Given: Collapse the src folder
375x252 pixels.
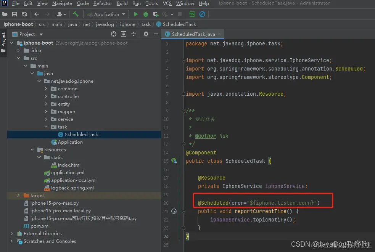Looking at the screenshot, I should pos(18,58).
